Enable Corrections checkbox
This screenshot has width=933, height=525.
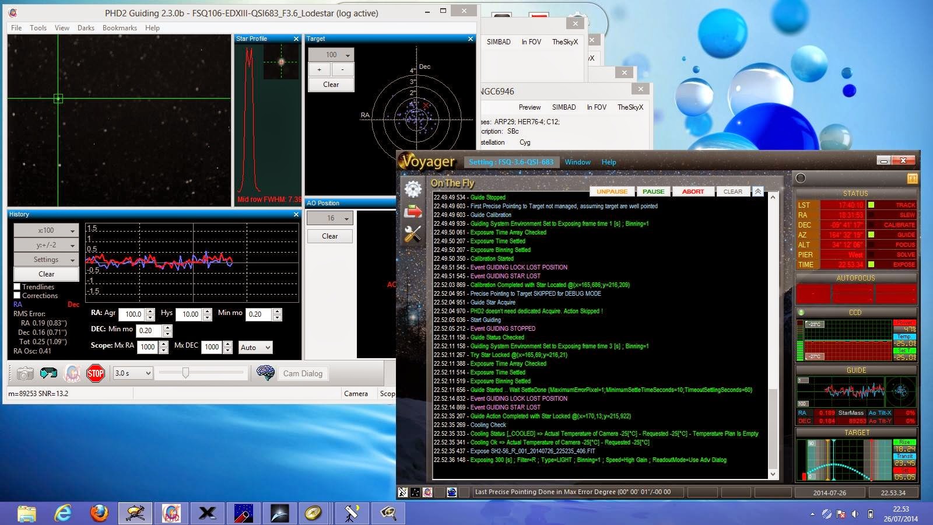tap(17, 296)
